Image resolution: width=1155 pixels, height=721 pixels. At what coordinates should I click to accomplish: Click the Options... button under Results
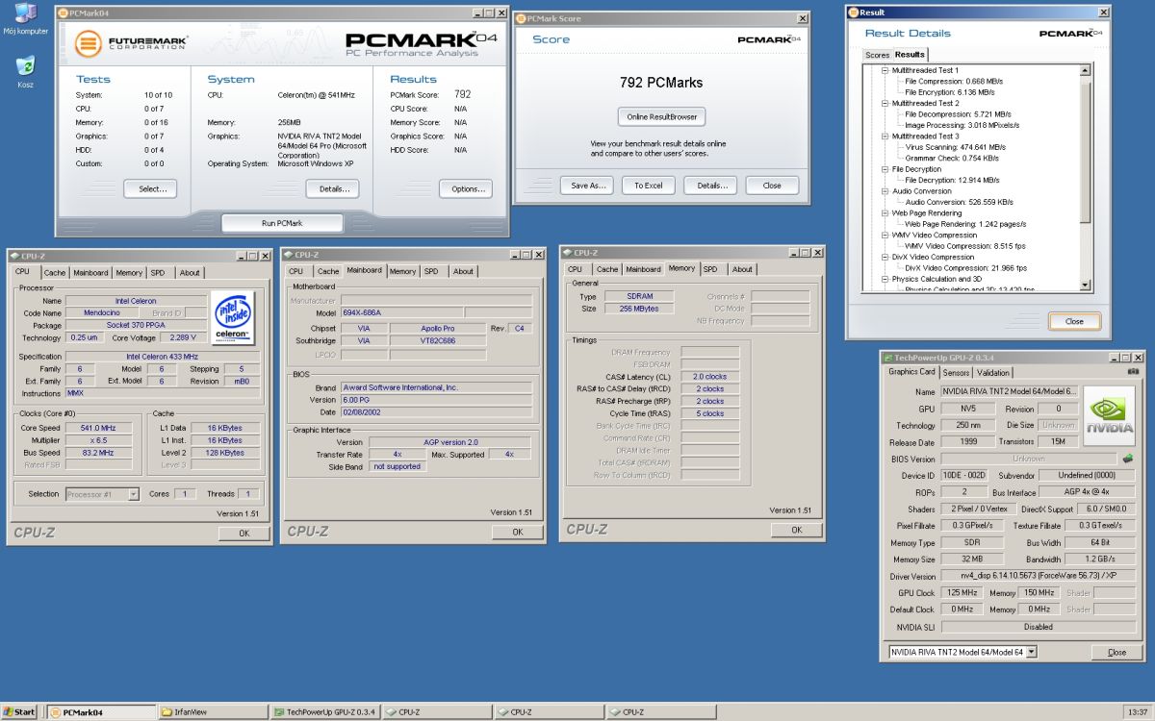click(x=466, y=189)
